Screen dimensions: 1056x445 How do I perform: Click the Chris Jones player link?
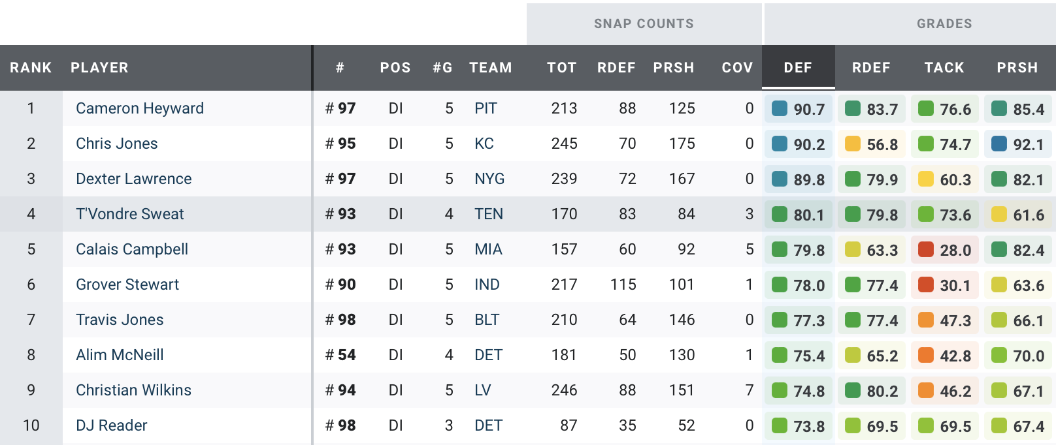click(116, 144)
